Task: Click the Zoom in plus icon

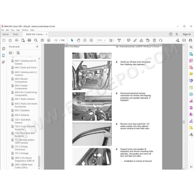Action: click(x=91, y=40)
